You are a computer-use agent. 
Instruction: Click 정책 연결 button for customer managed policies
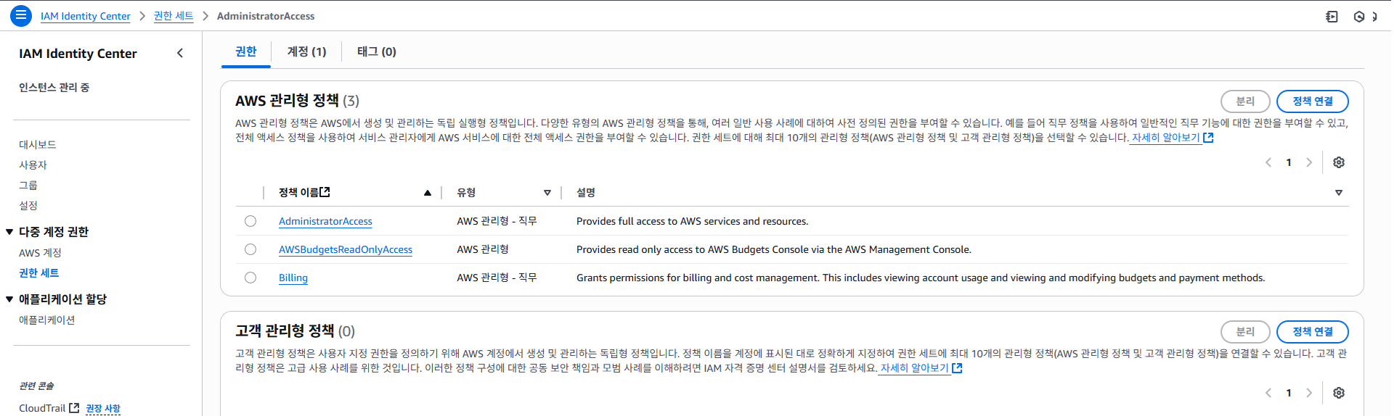coord(1312,332)
